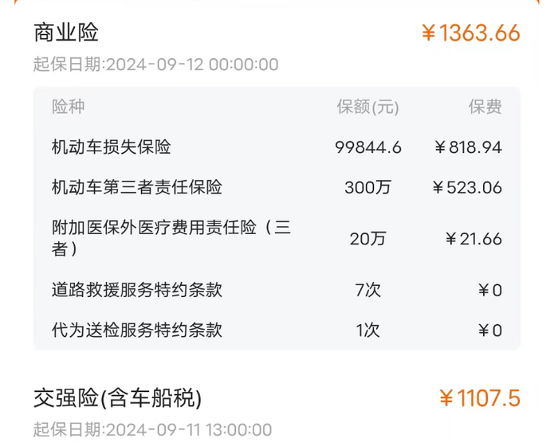The width and height of the screenshot is (558, 446).
Task: Open 道路救援服务特约条款 clause
Action: tap(137, 290)
